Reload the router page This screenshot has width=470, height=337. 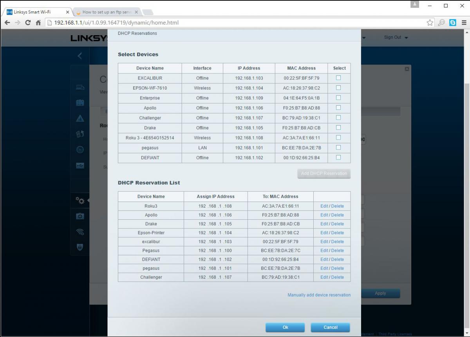[28, 23]
